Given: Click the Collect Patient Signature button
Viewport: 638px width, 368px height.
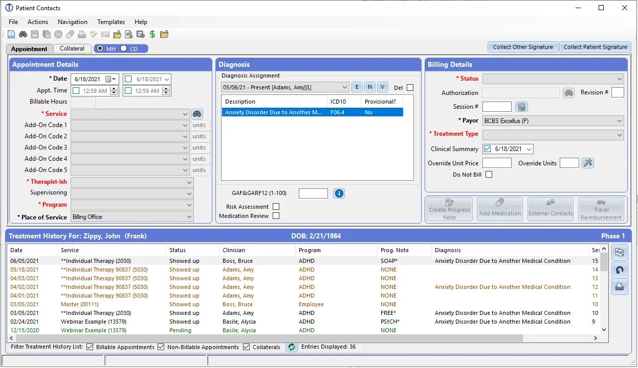Looking at the screenshot, I should tap(595, 46).
